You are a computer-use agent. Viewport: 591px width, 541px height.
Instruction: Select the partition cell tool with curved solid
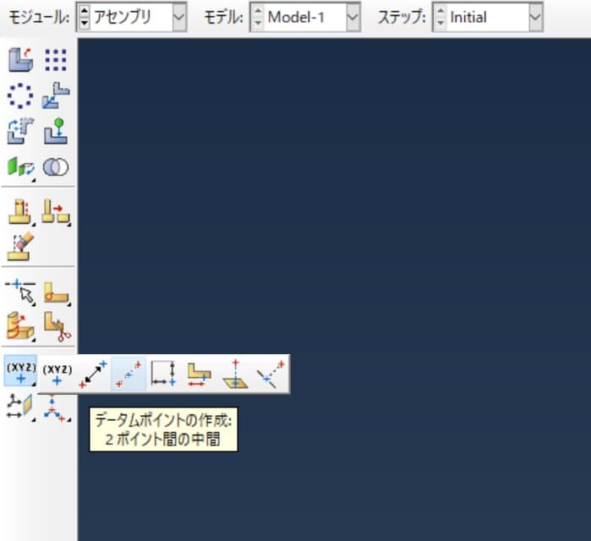(x=21, y=326)
